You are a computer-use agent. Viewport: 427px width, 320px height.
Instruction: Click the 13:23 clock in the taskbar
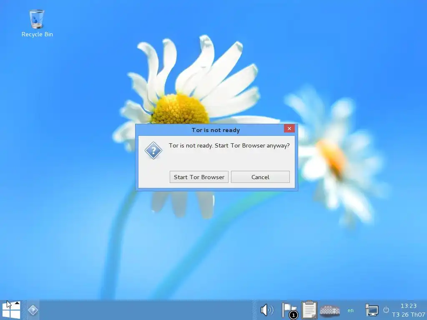pos(409,305)
